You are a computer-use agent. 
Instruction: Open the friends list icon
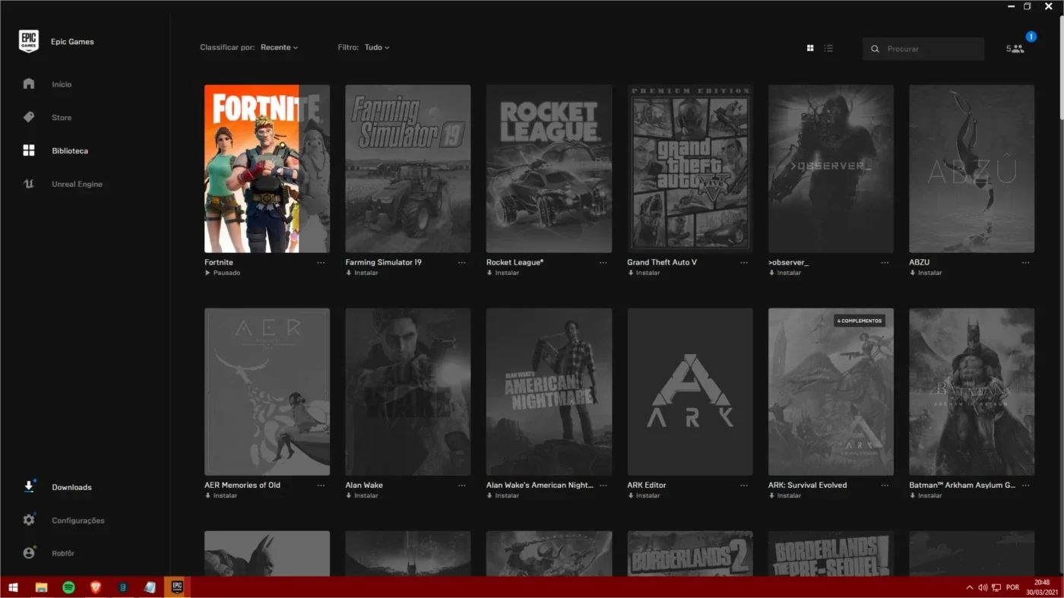coord(1016,49)
